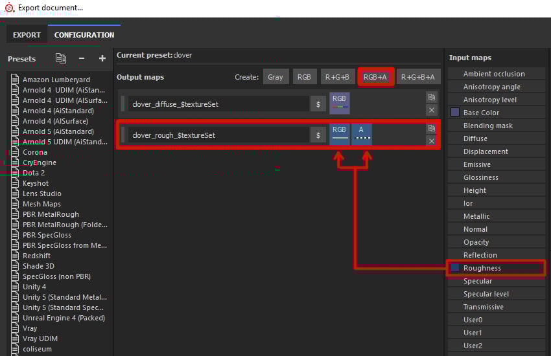Duplicate the clover_rough output map
Screen dimensions: 551x356
(432, 128)
